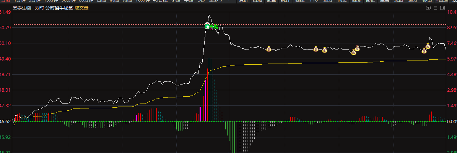This screenshot has width=457, height=153.
Task: Click the 47.32 price axis label
Action: pos(5,106)
